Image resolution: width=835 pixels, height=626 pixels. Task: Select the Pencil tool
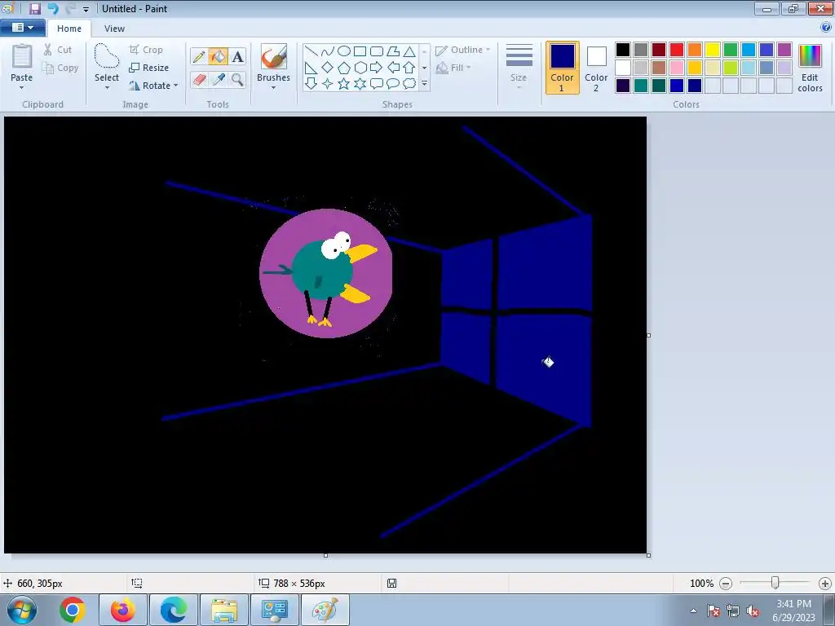point(199,56)
